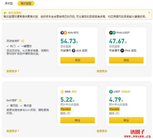Add liquidity to AVA/BTC pool
The image size is (153, 139).
click(78, 60)
